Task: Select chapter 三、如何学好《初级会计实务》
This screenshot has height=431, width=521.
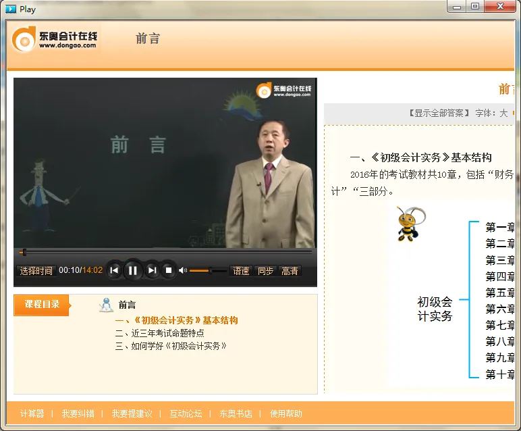Action: pos(170,346)
